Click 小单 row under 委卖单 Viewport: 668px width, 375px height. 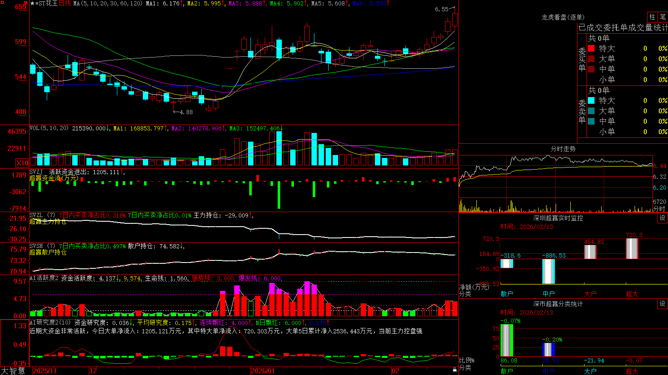coord(628,132)
